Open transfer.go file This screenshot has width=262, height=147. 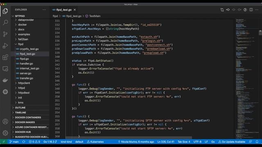click(x=30, y=78)
